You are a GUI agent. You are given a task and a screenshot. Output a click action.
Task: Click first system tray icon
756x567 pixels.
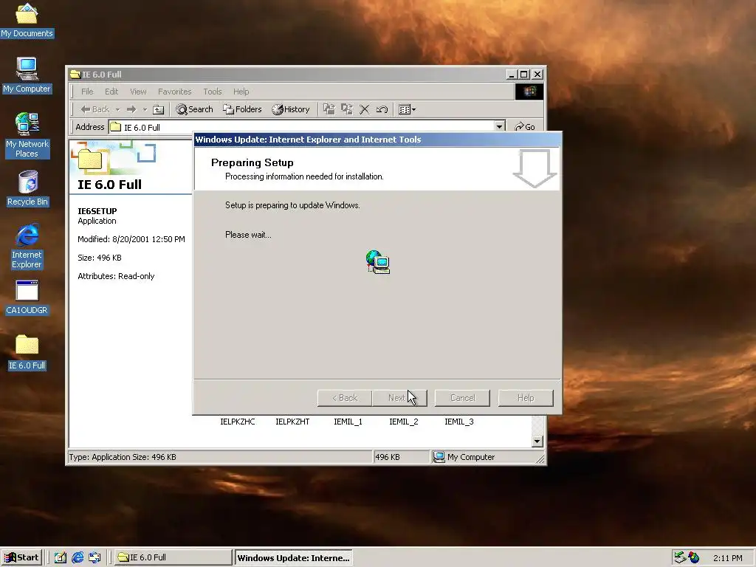680,557
